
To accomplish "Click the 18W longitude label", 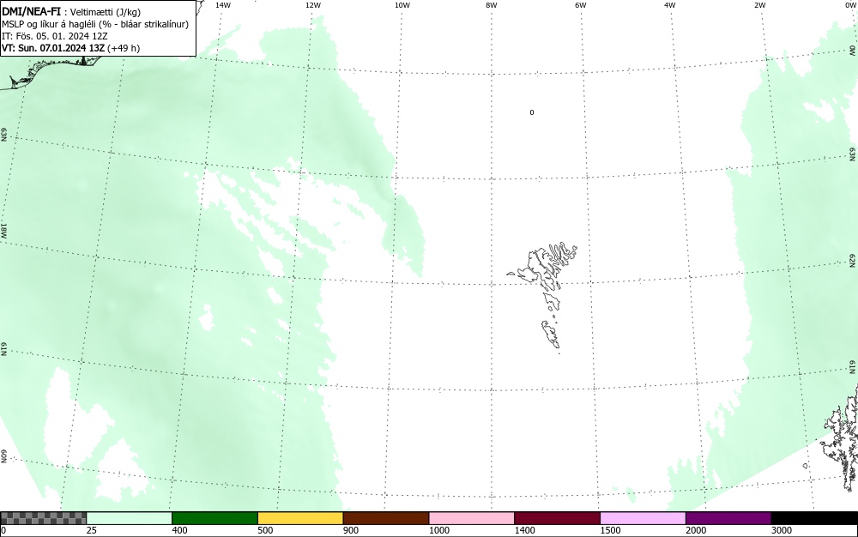I will tap(3, 231).
